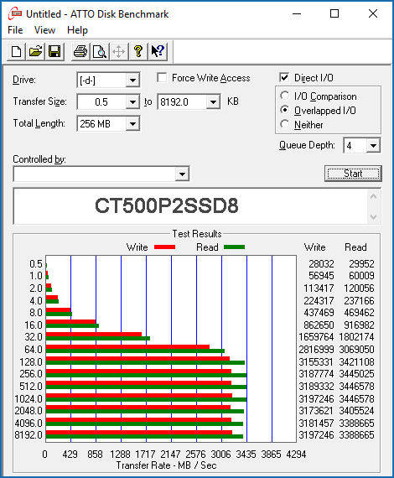Click the red write bar for 8192.0
Viewport: 394px width, 478px height.
click(x=139, y=432)
